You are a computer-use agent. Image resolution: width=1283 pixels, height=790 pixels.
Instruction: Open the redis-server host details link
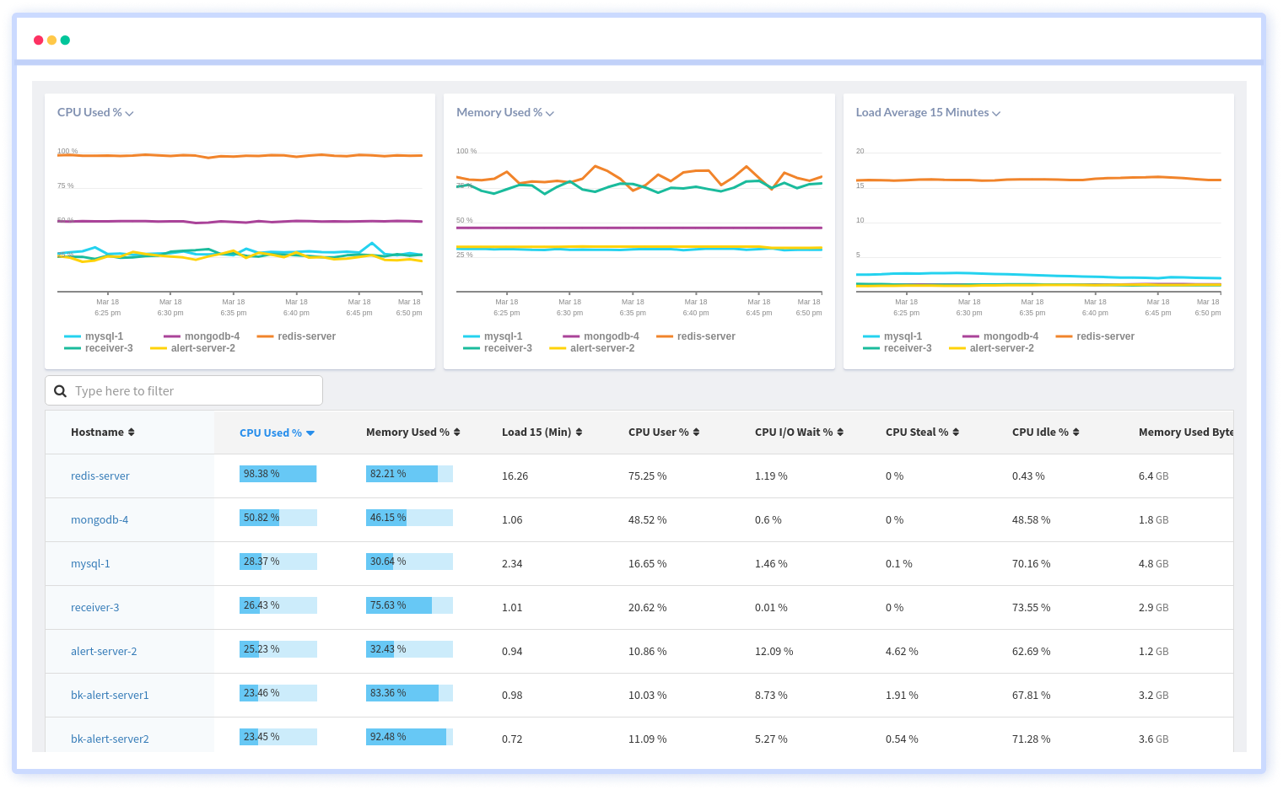point(100,476)
